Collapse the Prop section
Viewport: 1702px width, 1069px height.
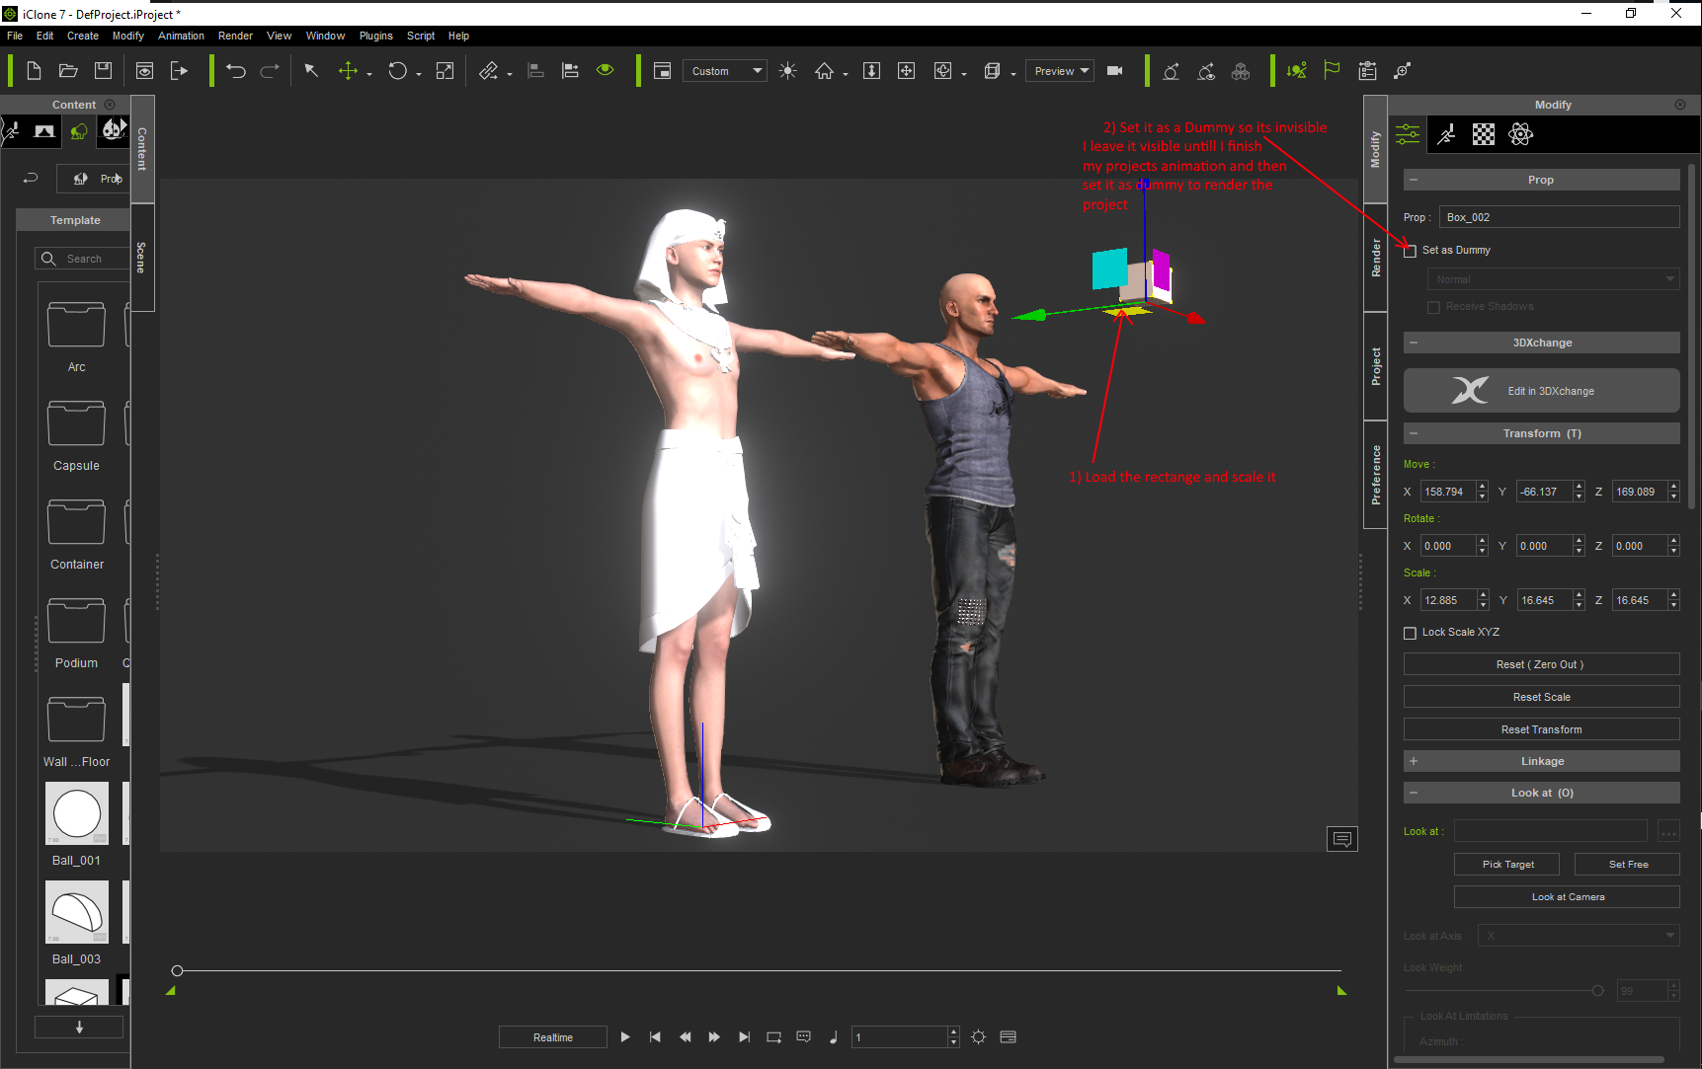pyautogui.click(x=1414, y=180)
